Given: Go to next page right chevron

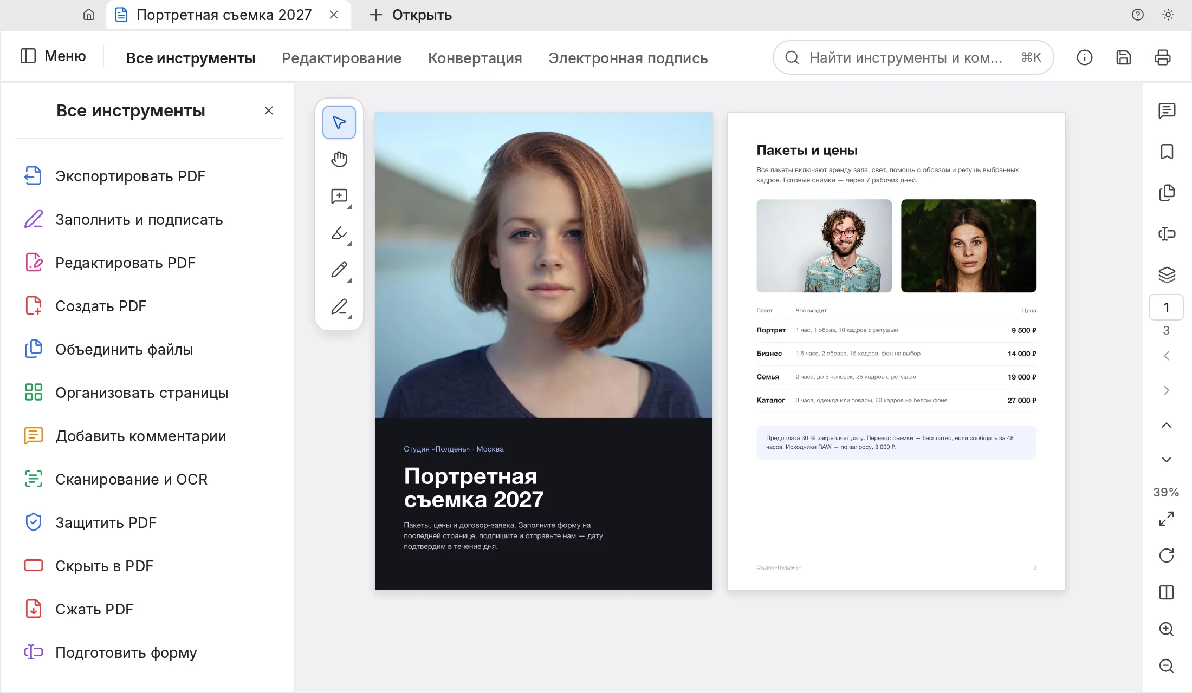Looking at the screenshot, I should coord(1167,390).
